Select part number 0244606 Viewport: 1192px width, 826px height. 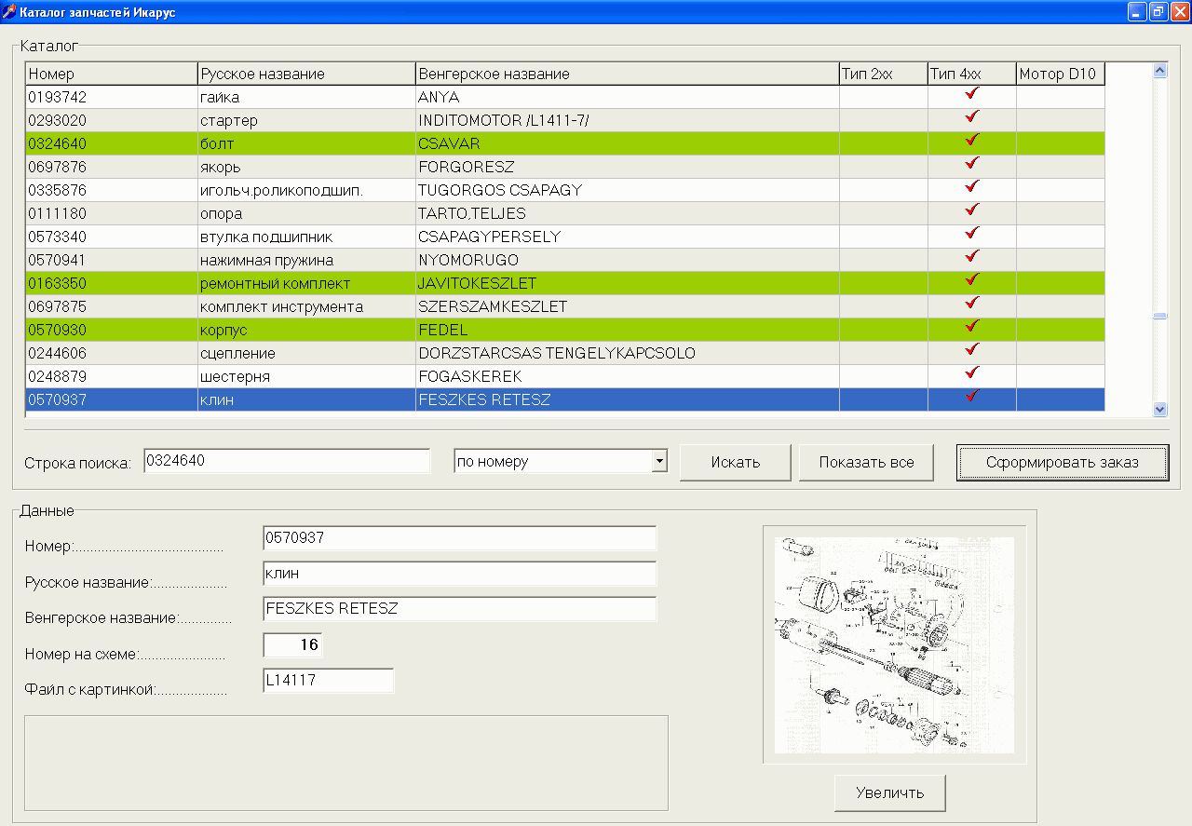tap(112, 353)
